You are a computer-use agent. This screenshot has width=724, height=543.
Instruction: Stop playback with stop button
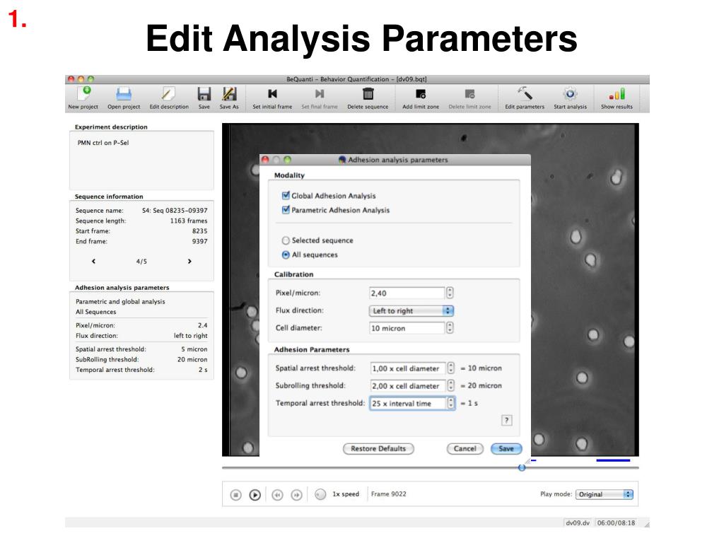[235, 495]
